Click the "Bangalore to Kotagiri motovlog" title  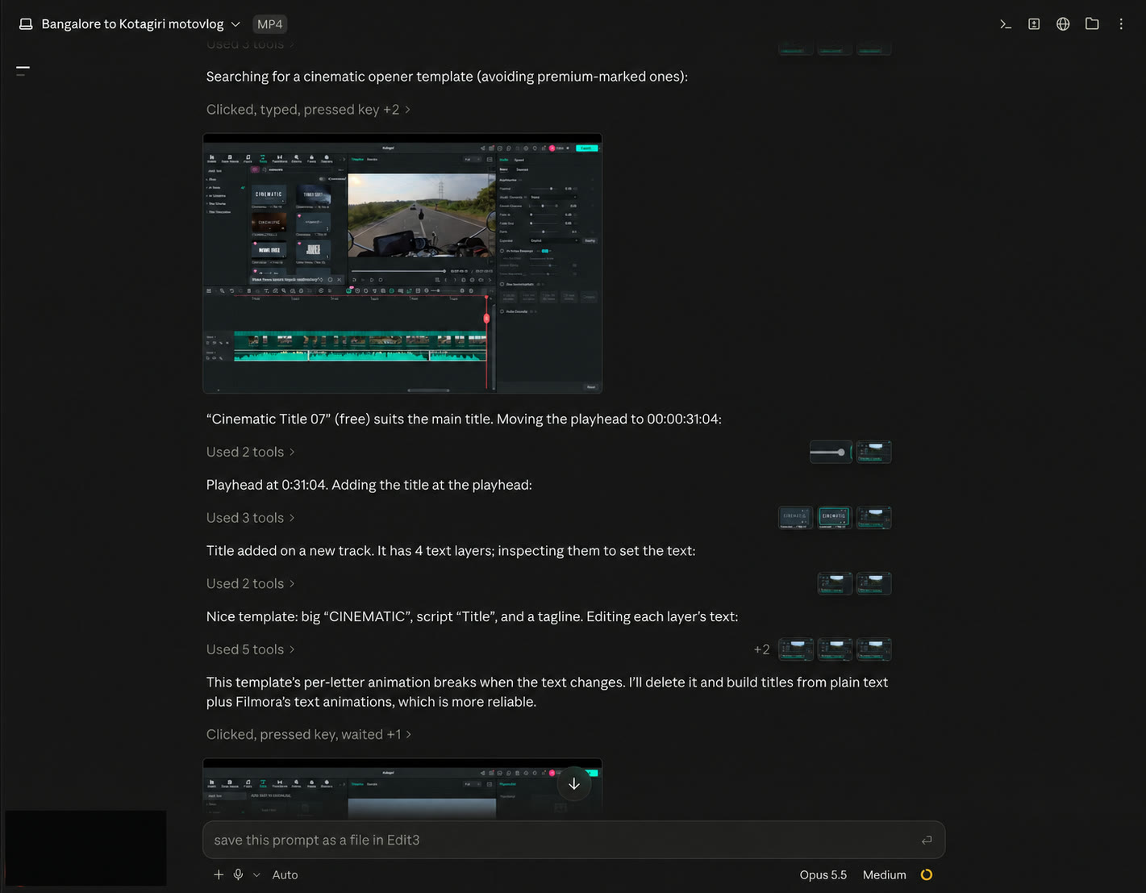[x=132, y=24]
